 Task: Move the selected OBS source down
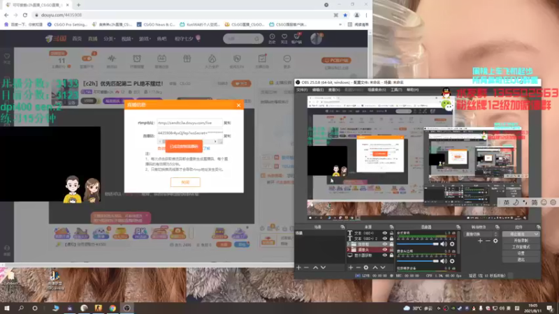pyautogui.click(x=382, y=267)
